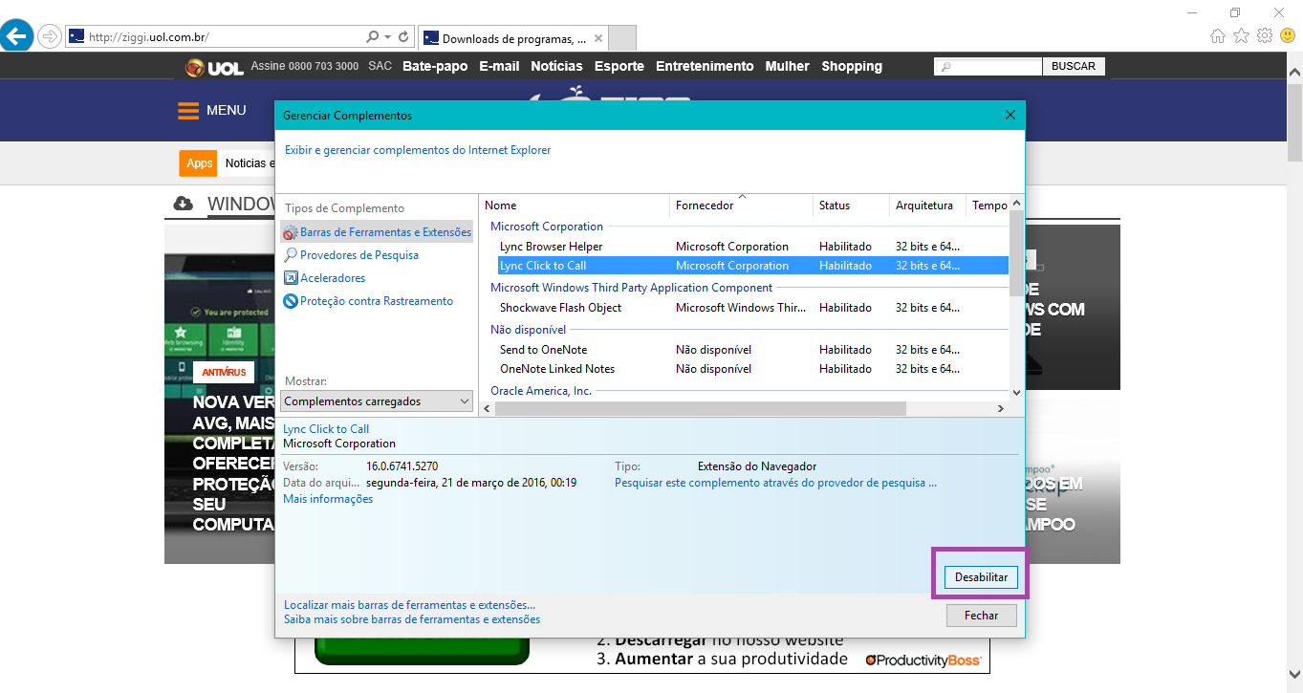
Task: Click the add-on list scroll right arrow
Action: click(1001, 408)
